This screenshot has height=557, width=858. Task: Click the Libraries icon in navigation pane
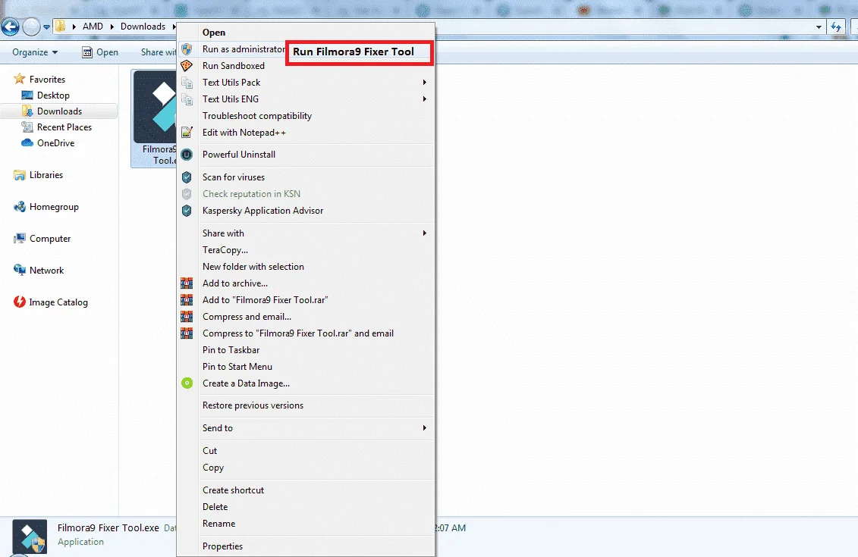(20, 175)
